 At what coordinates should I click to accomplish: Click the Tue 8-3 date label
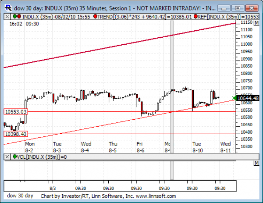point(57,147)
